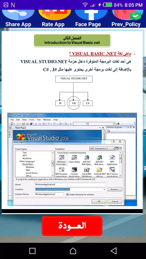146x259 pixels.
Task: Click VISUAL STUDIO.NET box in the diagram
Action: pyautogui.click(x=74, y=79)
